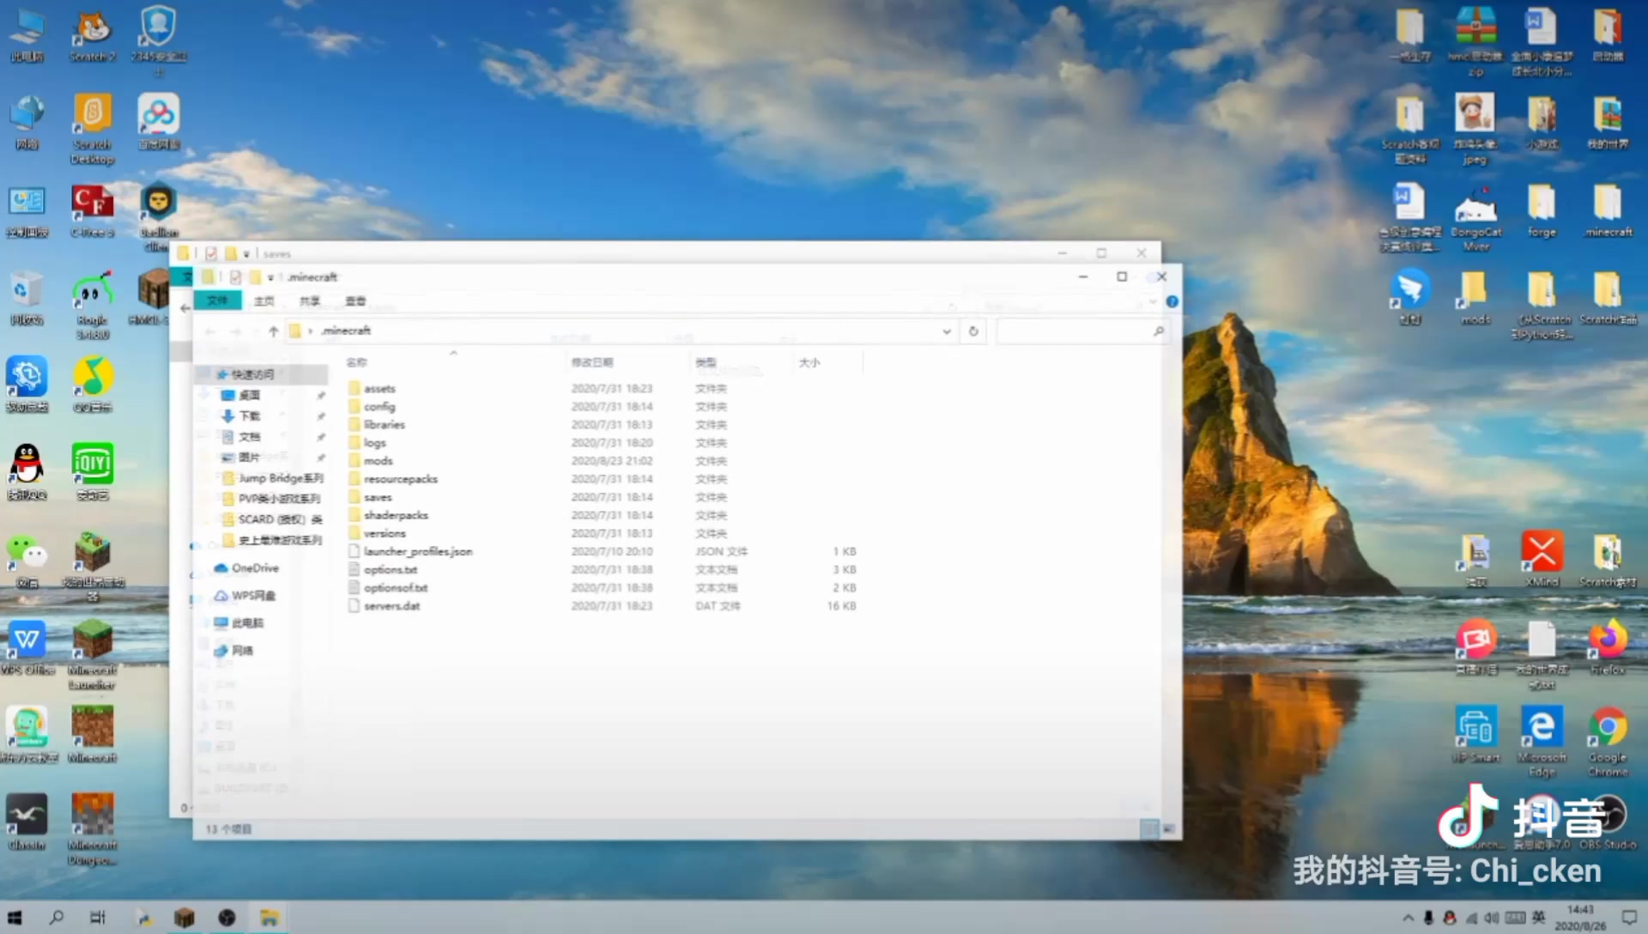The image size is (1648, 934).
Task: Switch to large icons view at bottom-right
Action: point(1168,829)
